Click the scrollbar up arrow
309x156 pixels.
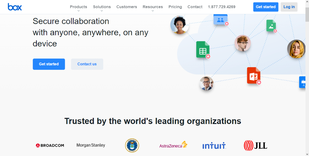[307, 2]
